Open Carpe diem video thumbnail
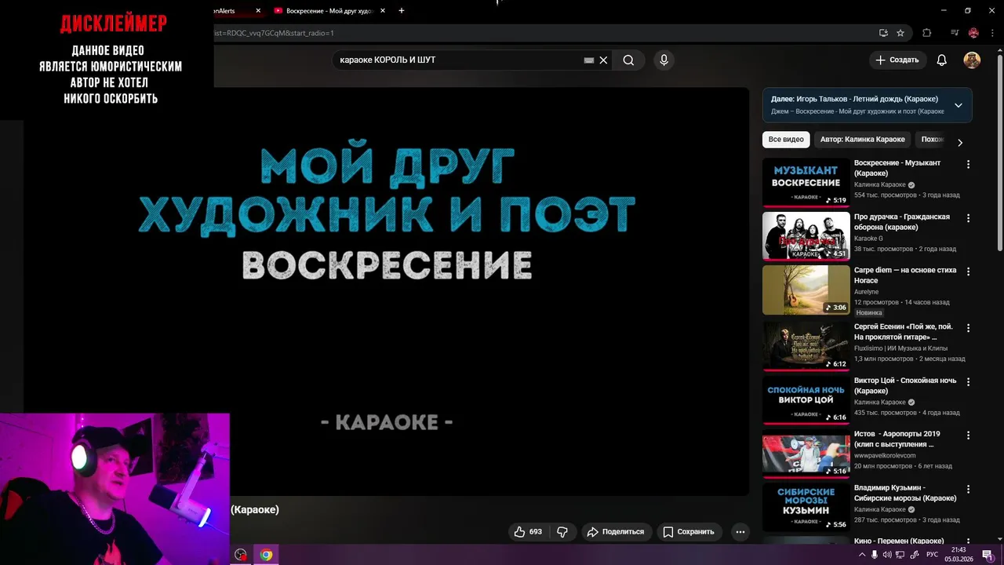 click(806, 290)
